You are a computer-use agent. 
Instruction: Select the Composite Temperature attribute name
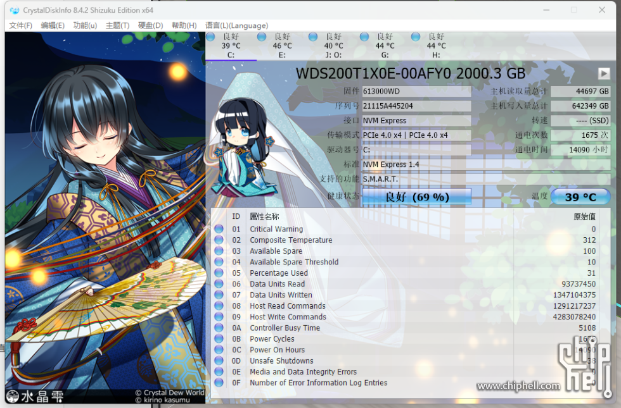click(x=291, y=240)
